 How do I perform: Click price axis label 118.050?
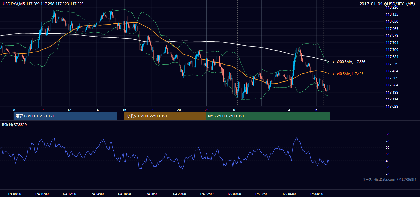[392, 21]
